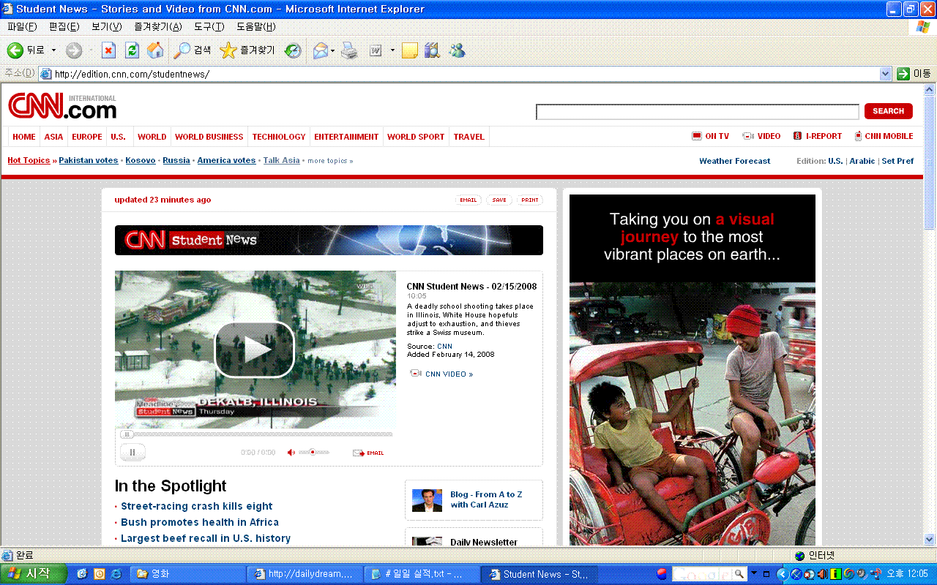Adjust the video volume slider

(x=314, y=453)
